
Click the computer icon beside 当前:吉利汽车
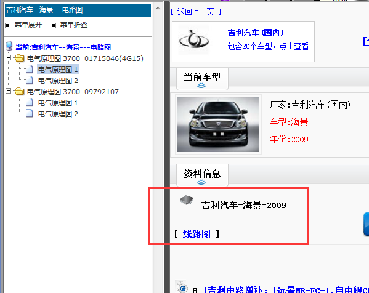click(9, 47)
